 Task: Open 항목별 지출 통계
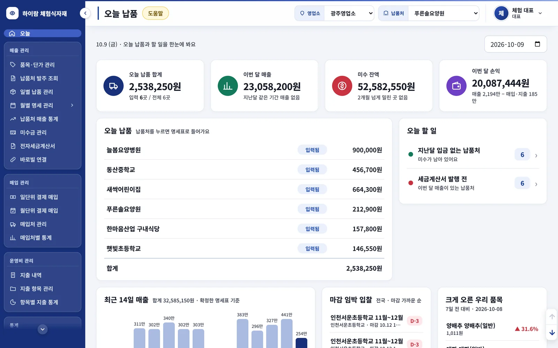click(x=43, y=302)
